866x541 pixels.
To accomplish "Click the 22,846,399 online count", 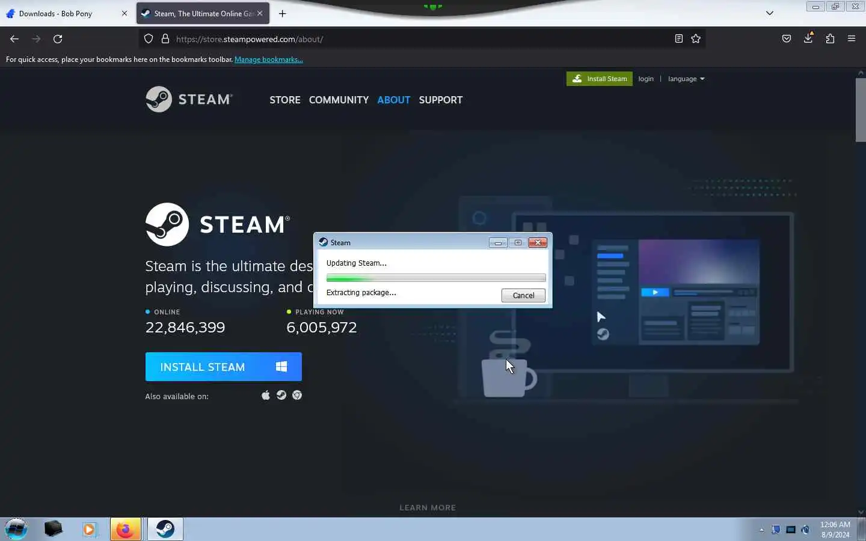I will pos(185,328).
